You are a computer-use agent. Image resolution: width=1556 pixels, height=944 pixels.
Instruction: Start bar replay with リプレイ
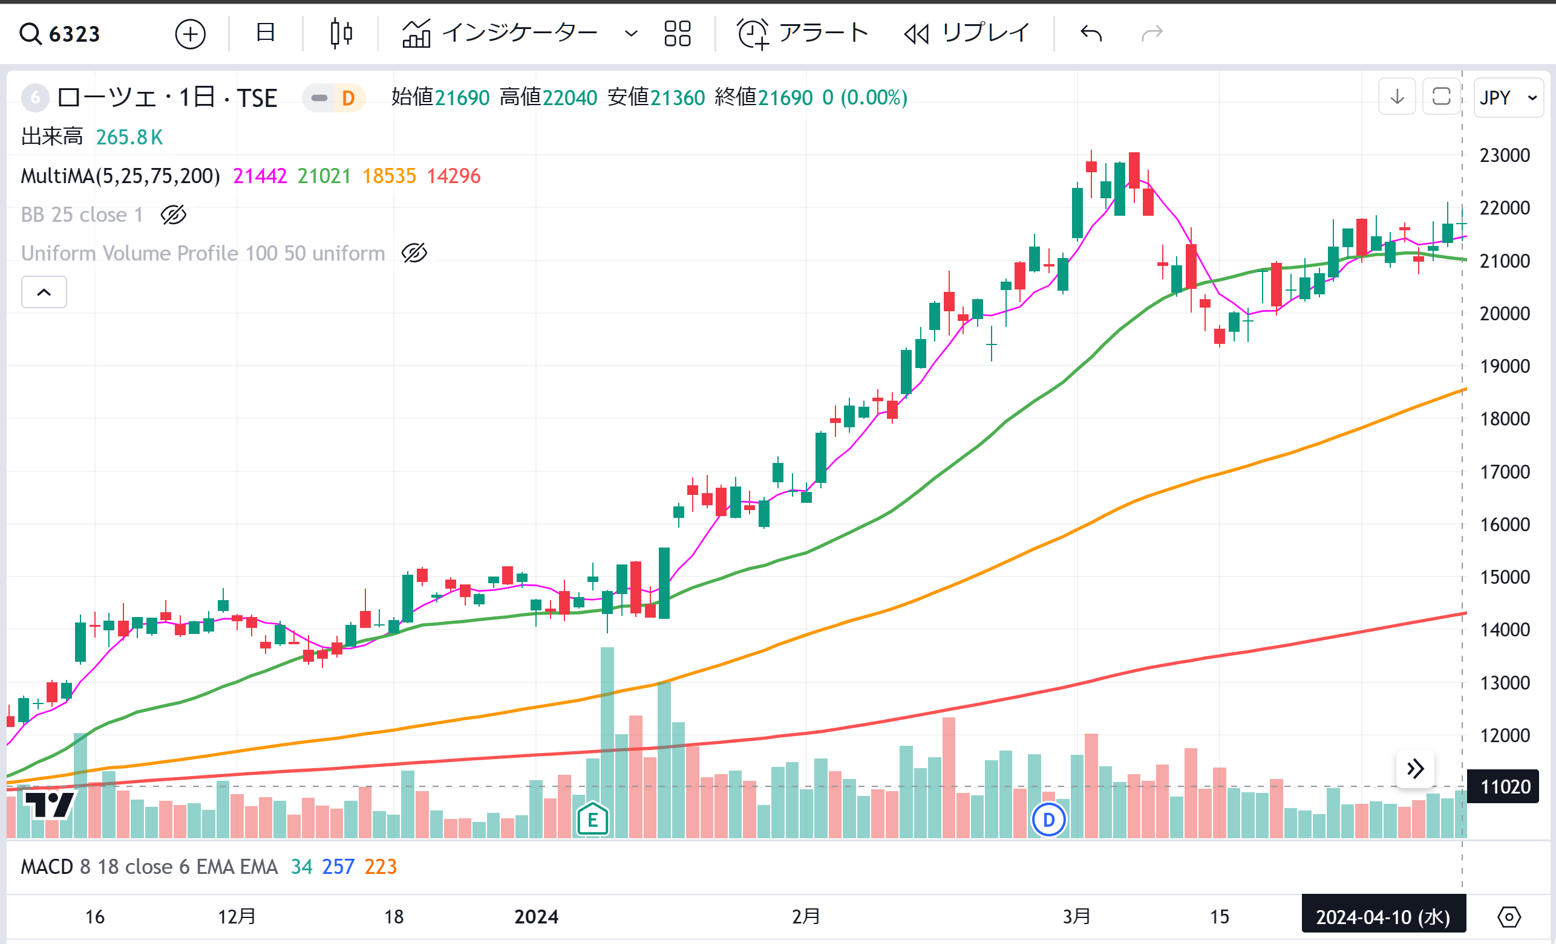967,33
